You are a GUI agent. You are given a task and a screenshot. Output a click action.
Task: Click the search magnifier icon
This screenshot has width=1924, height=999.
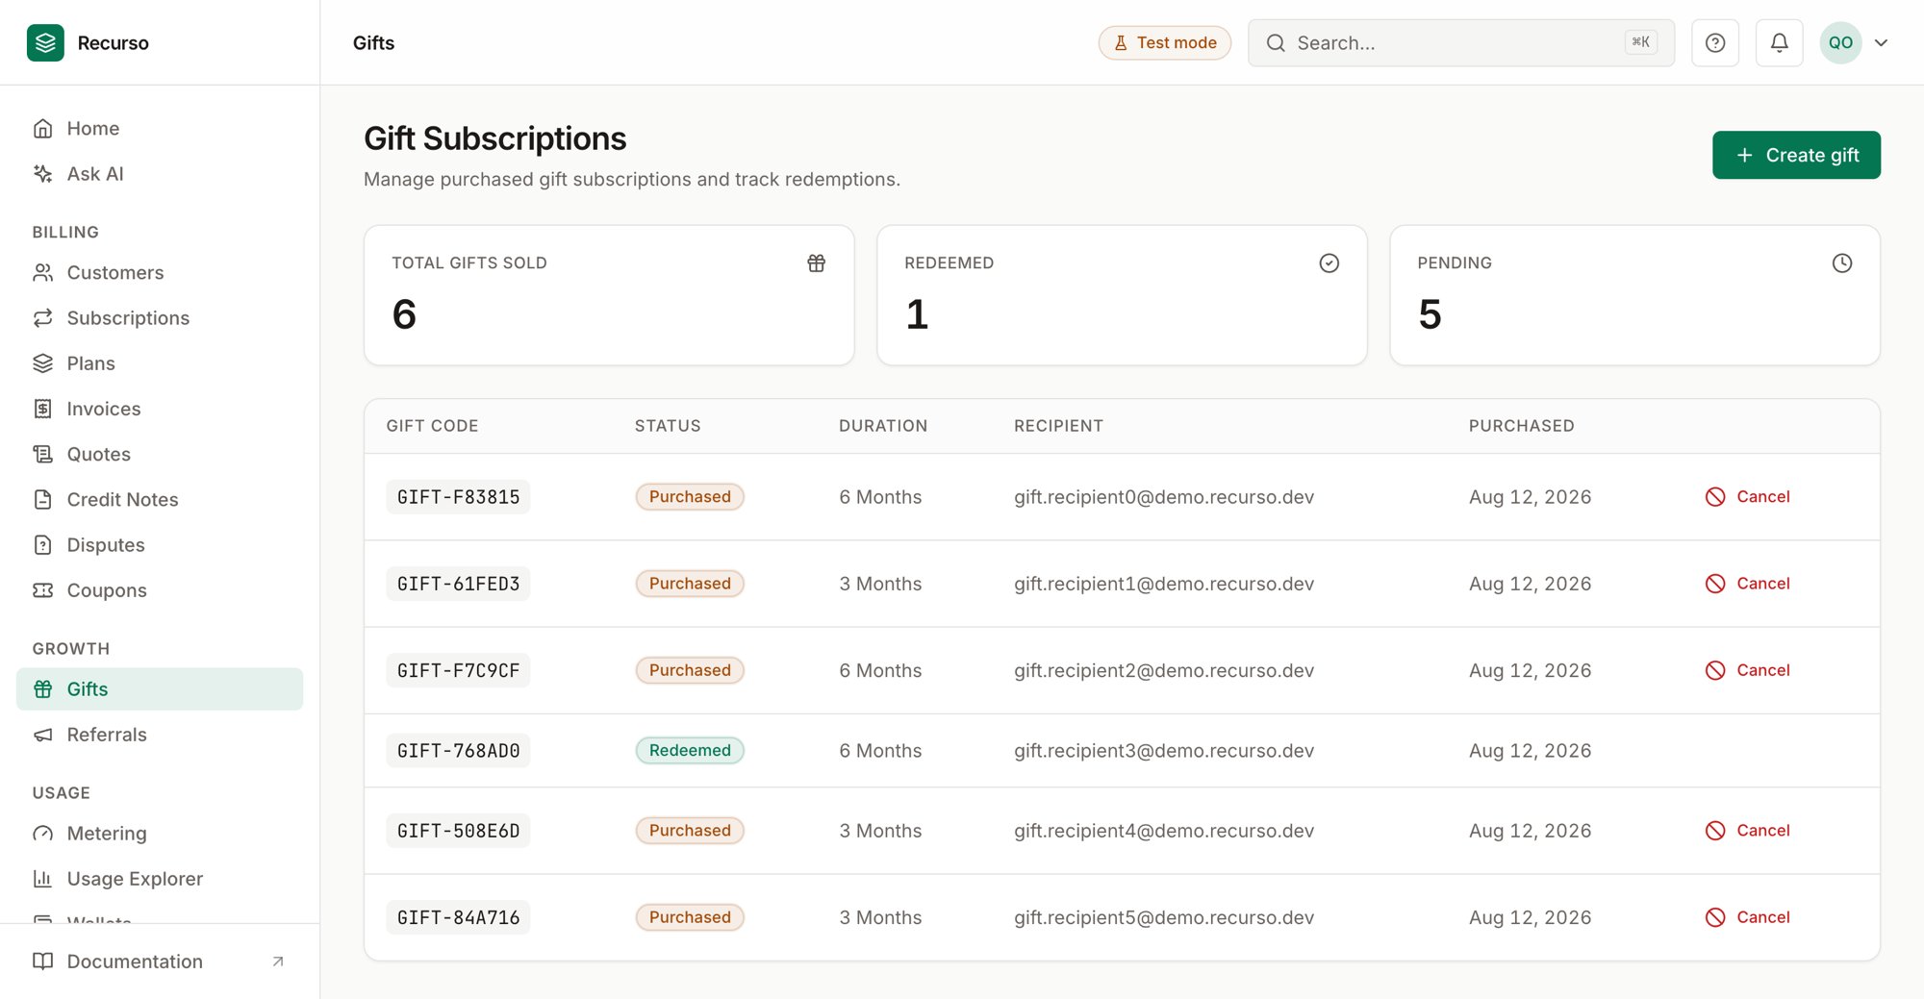(1276, 43)
